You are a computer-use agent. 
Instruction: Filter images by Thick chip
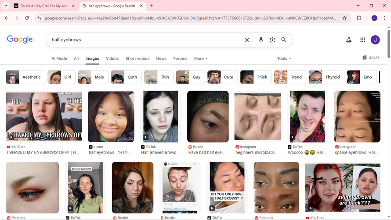256,77
